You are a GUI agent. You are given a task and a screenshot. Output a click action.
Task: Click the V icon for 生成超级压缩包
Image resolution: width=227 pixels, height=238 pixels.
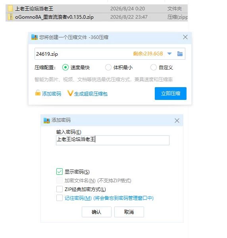pos(70,93)
